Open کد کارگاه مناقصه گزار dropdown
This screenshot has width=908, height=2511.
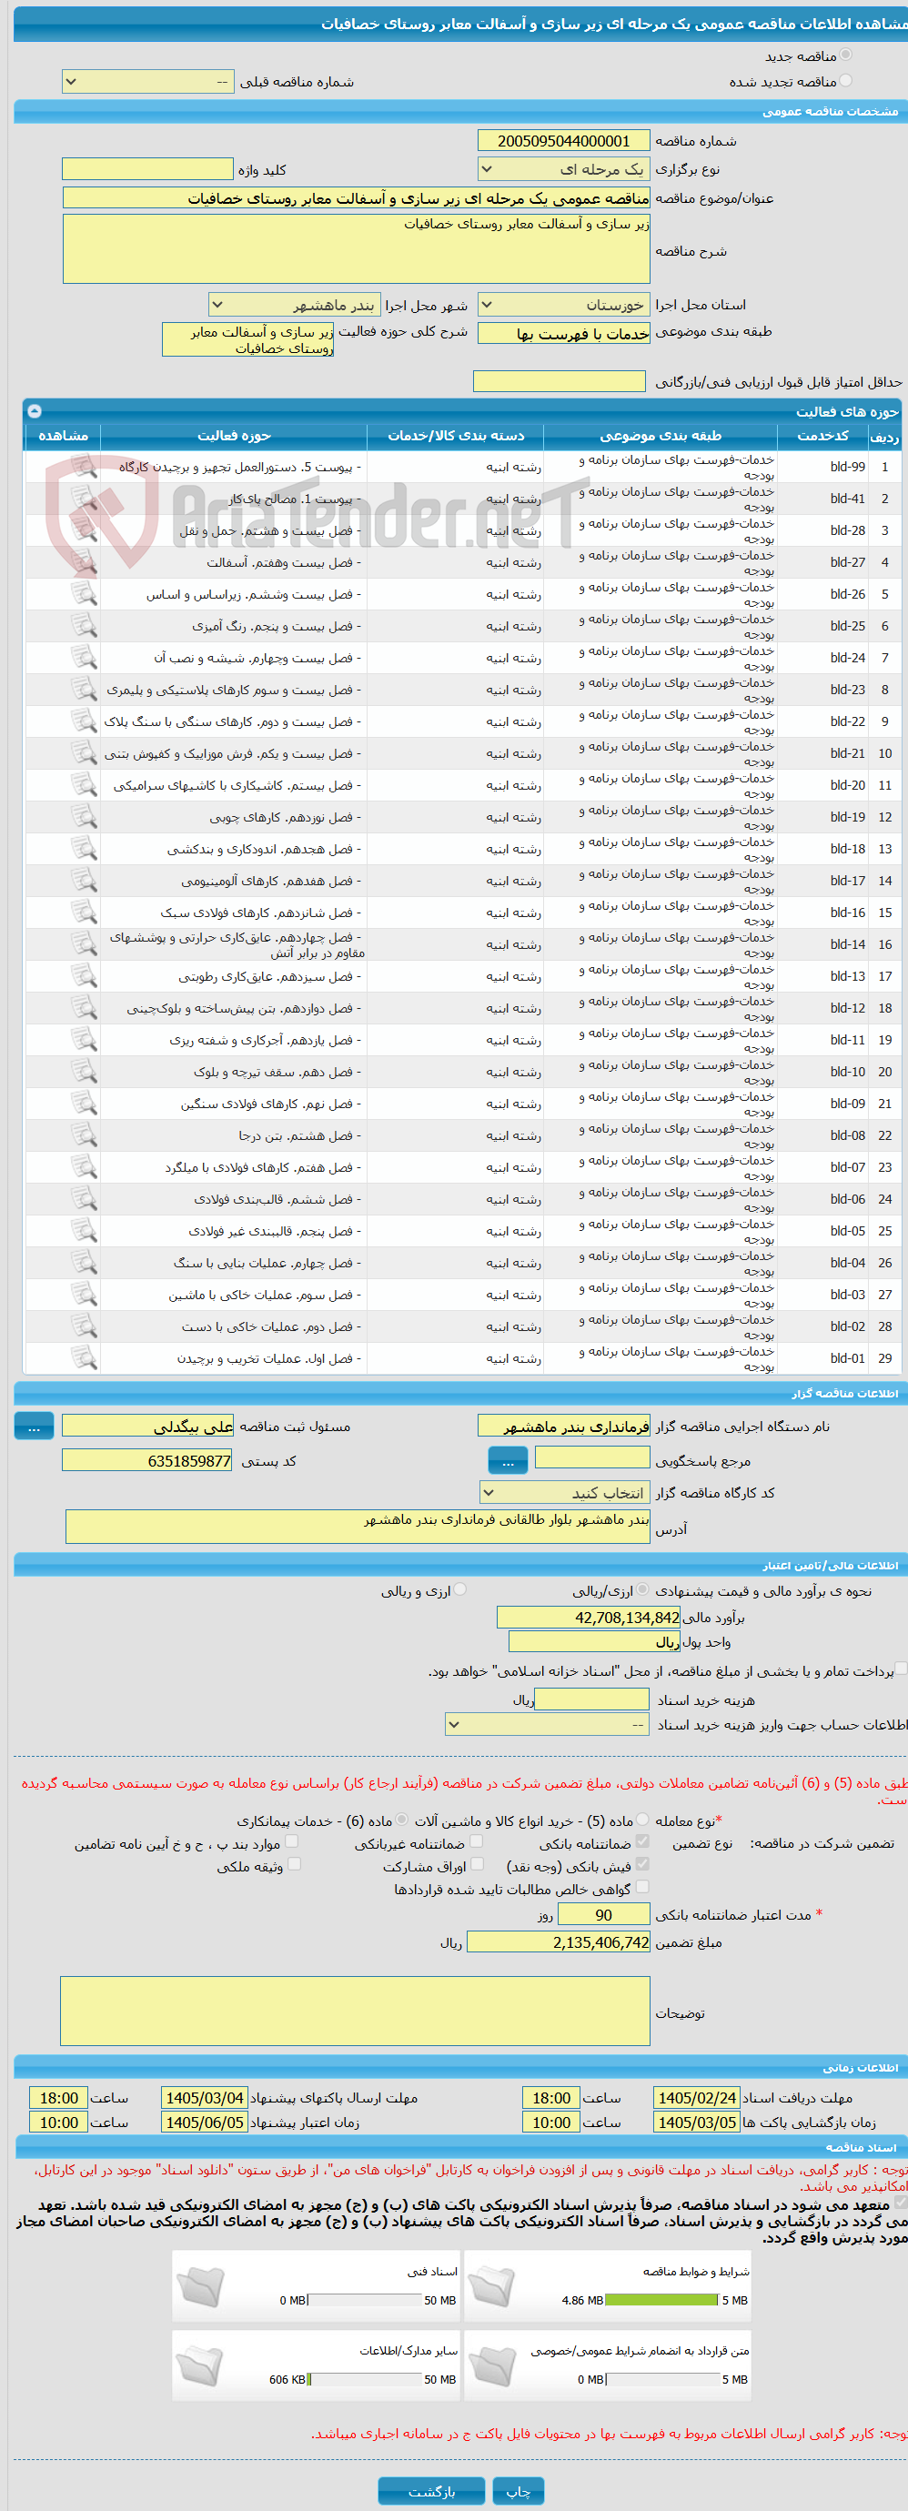[564, 1492]
